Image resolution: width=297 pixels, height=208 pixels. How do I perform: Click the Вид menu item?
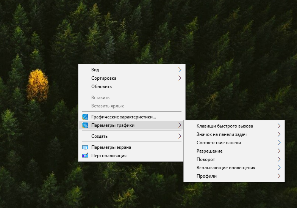(x=95, y=70)
